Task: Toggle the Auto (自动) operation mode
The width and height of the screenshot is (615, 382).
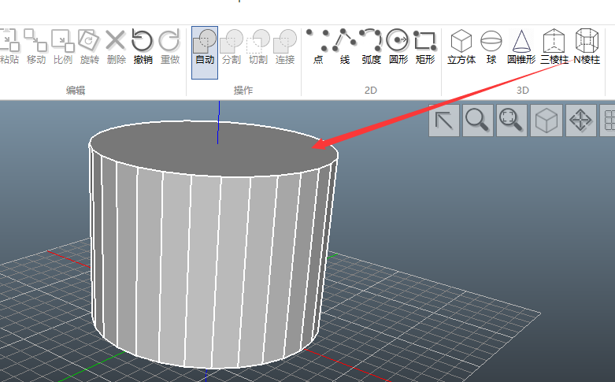Action: coord(205,53)
